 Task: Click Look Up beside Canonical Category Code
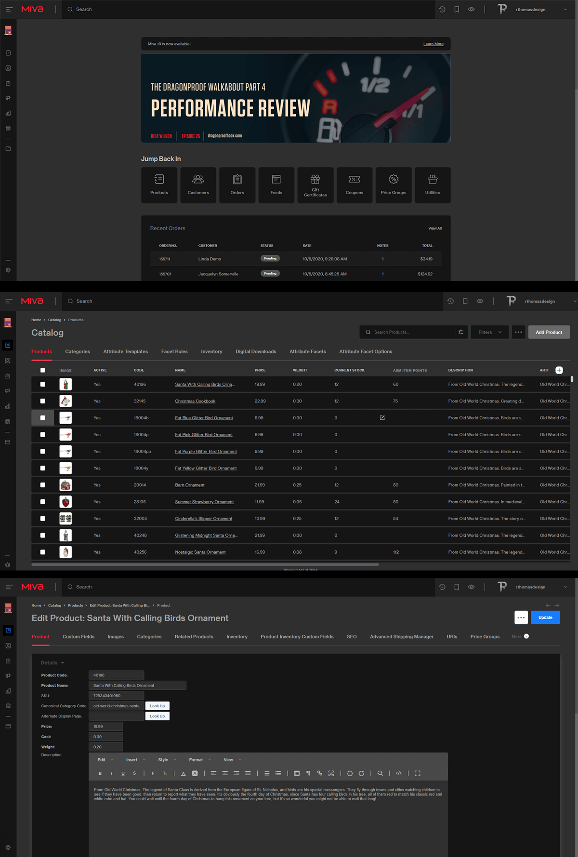158,706
